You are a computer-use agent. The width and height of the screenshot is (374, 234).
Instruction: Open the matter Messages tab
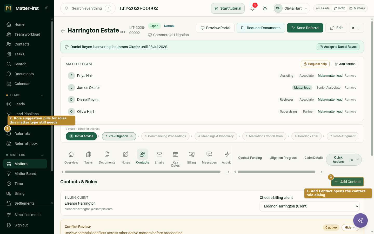(x=209, y=158)
